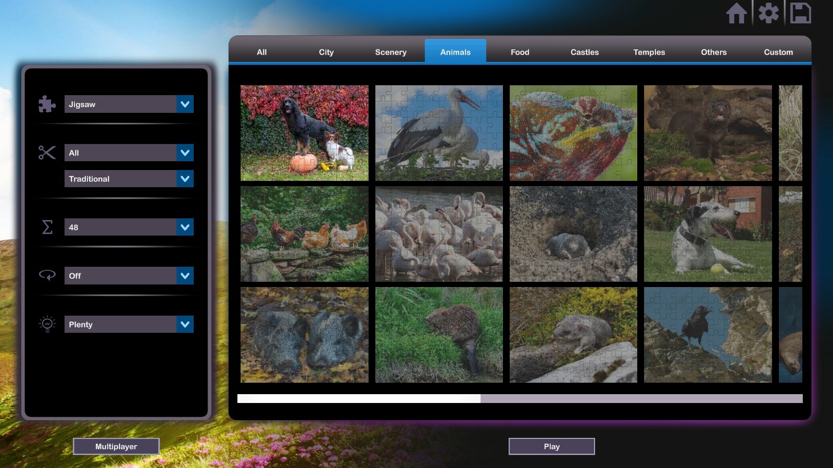833x468 pixels.
Task: Go to the Home screen icon
Action: (737, 14)
